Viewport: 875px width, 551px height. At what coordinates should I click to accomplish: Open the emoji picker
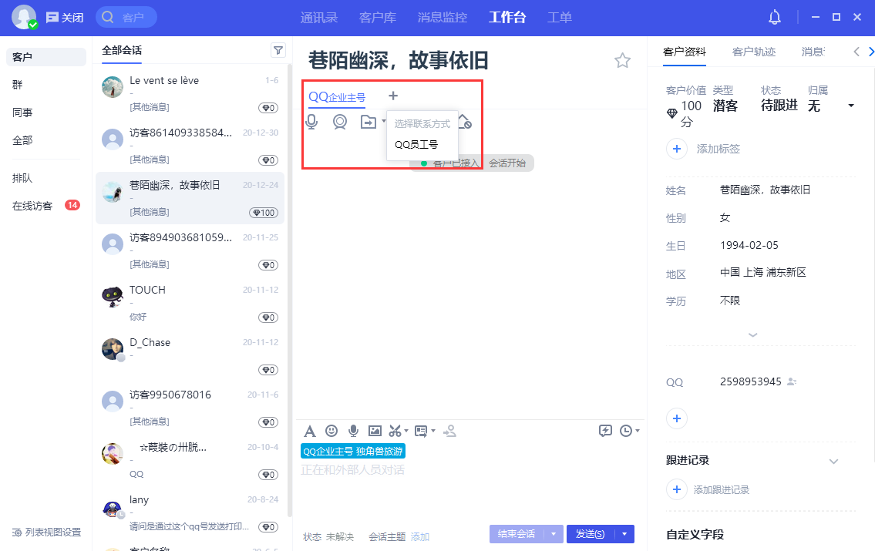pos(331,431)
